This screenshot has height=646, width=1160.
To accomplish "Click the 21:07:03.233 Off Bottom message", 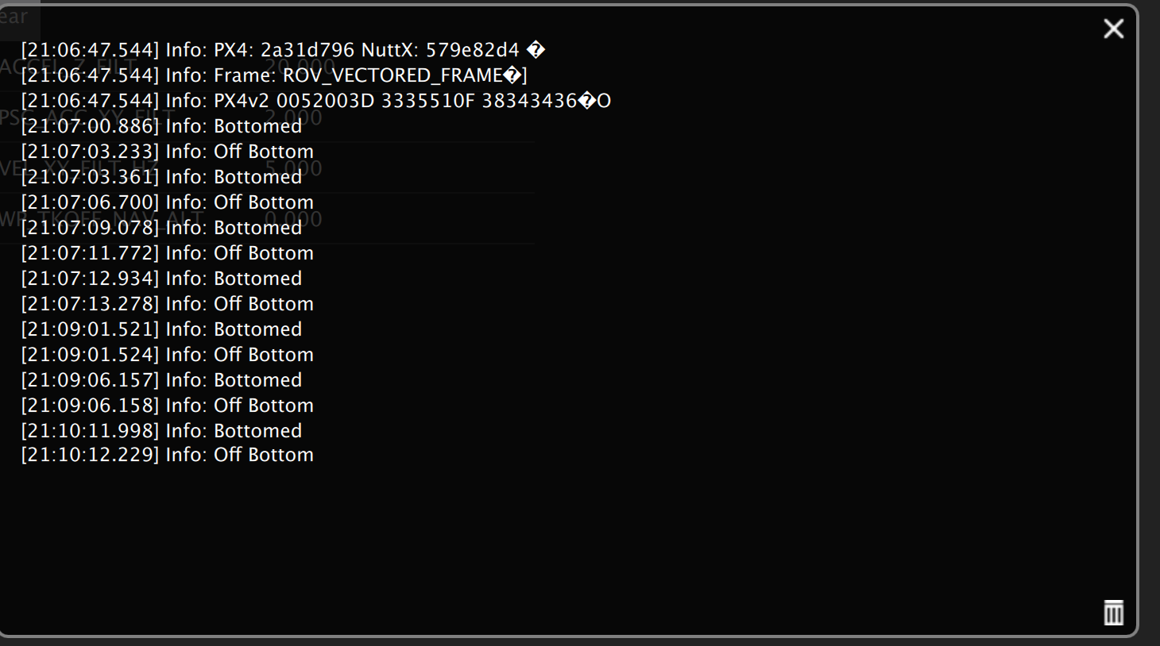I will pos(168,152).
